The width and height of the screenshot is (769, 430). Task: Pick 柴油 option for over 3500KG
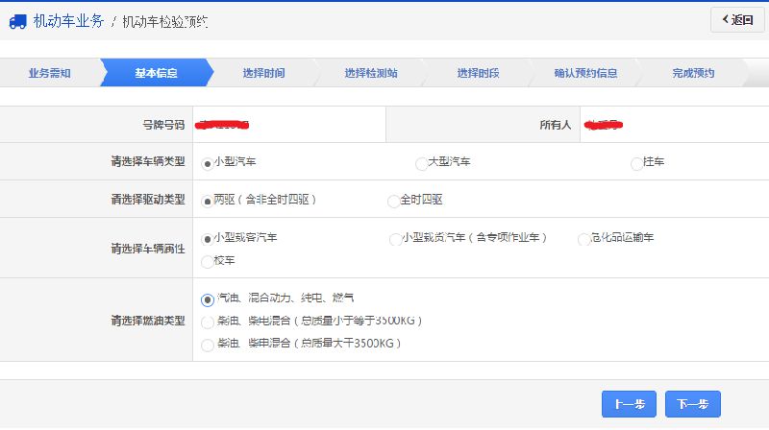(x=208, y=345)
